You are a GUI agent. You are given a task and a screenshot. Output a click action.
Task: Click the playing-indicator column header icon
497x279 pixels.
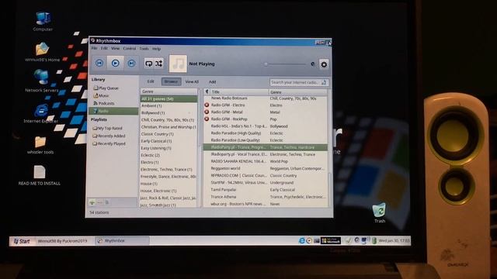point(207,91)
